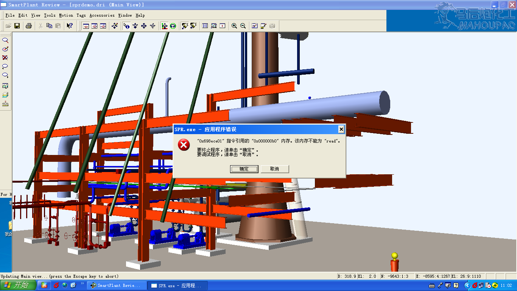
Task: Click the camera snapshot toolbar icon
Action: click(x=272, y=26)
